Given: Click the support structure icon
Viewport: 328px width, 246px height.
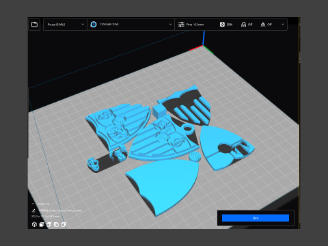Looking at the screenshot, I should (x=243, y=25).
